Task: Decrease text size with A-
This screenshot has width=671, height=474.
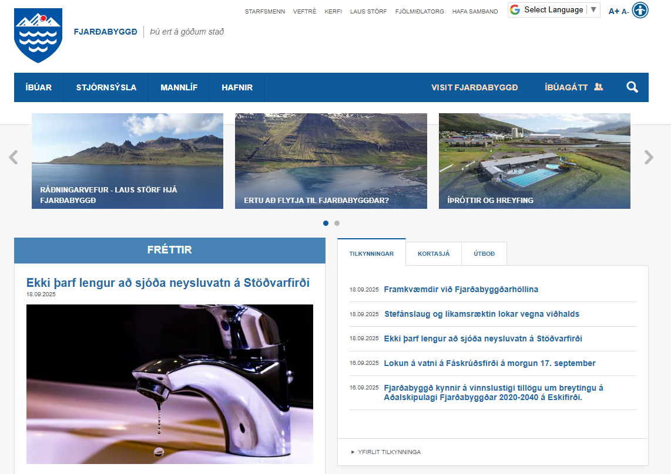Action: 625,12
